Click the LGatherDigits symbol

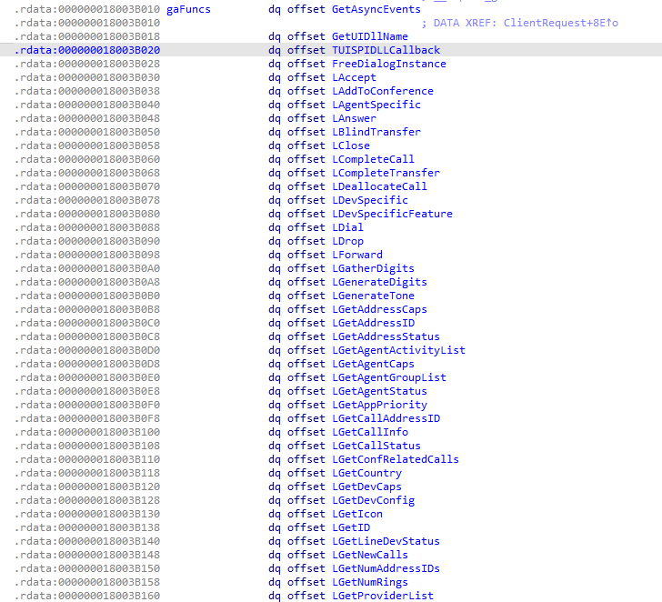click(x=373, y=268)
